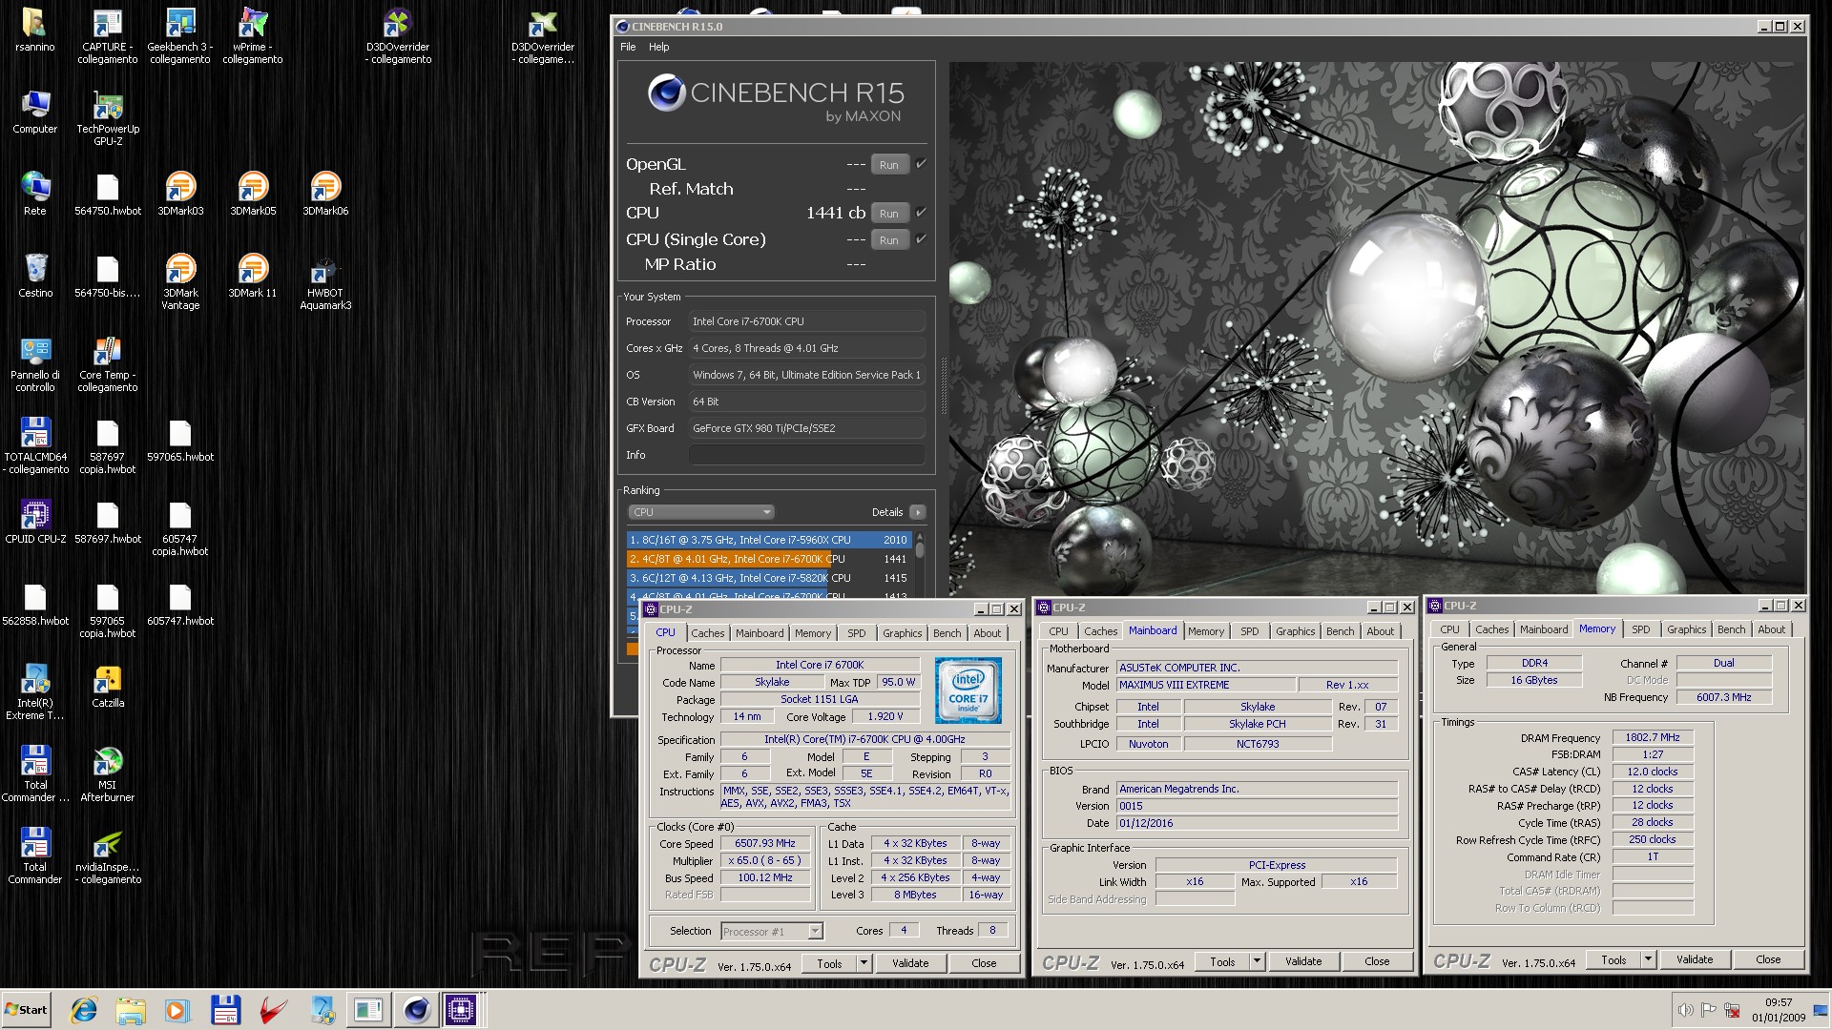Select the Cinebench taskbar icon

(416, 1010)
